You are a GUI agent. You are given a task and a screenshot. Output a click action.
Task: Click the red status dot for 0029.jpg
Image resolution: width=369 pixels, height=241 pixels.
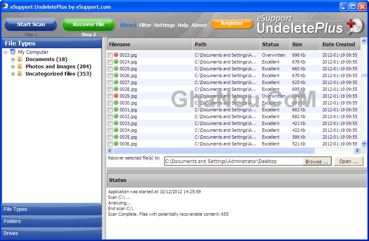(116, 96)
